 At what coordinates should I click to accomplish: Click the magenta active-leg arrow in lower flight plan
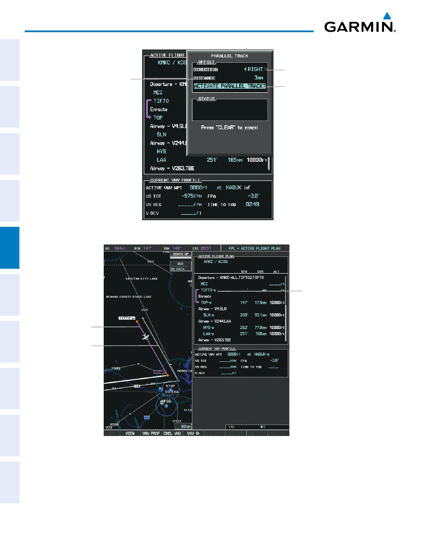coord(197,297)
